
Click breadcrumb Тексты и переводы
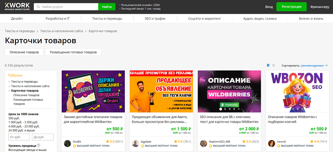pos(20,31)
